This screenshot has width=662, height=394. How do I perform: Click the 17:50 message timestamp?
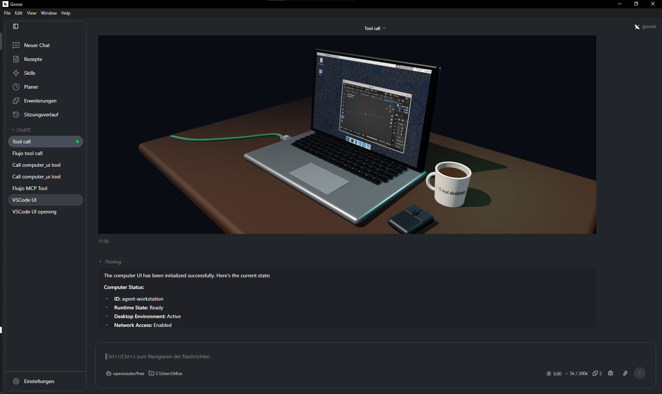(103, 242)
